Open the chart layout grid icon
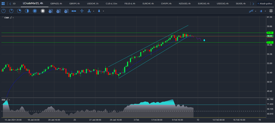Screen dimensions: 275x123 [3, 4]
